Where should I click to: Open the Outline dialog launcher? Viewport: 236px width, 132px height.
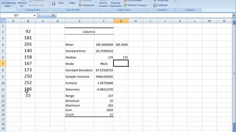pos(176,10)
